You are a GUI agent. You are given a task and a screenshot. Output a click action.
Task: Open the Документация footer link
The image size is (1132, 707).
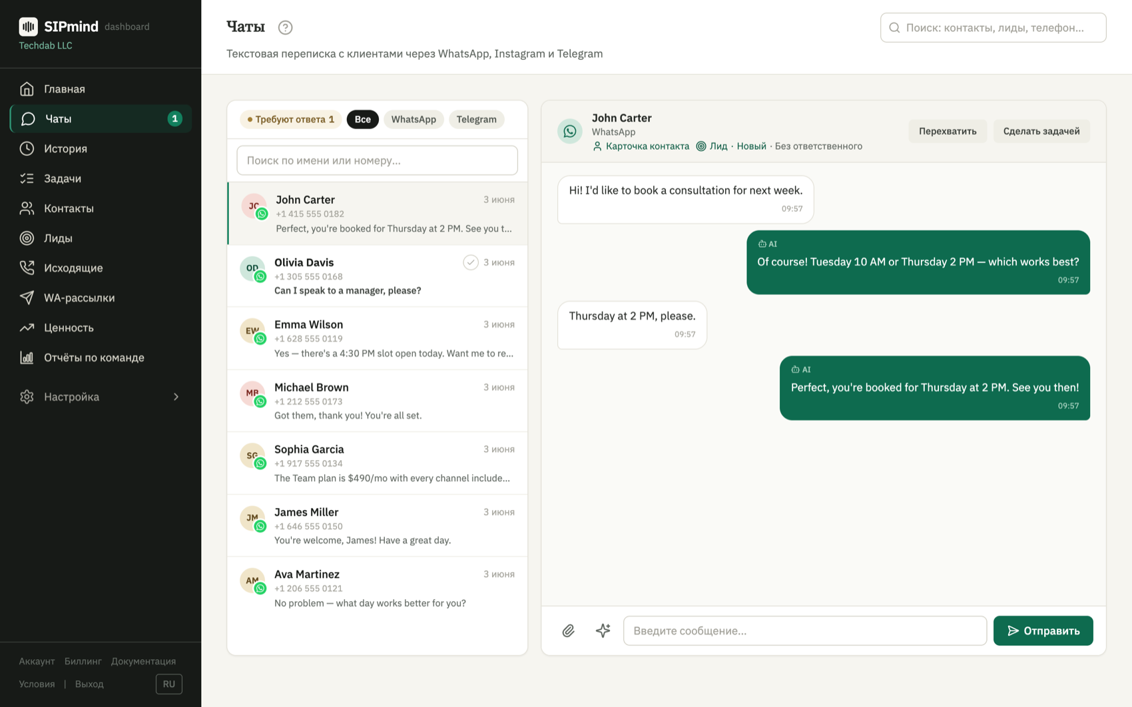(144, 661)
